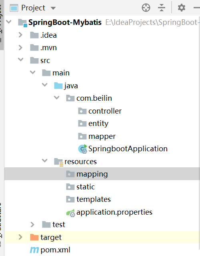Click the SpringbootApplication class icon
The image size is (200, 256).
pyautogui.click(x=83, y=149)
